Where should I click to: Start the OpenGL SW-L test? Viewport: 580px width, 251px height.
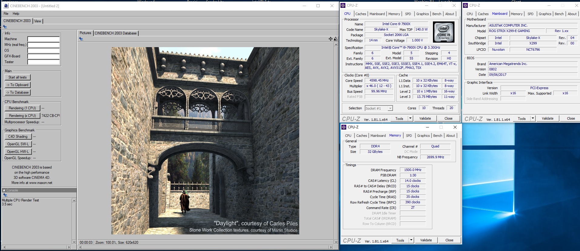[x=18, y=144]
